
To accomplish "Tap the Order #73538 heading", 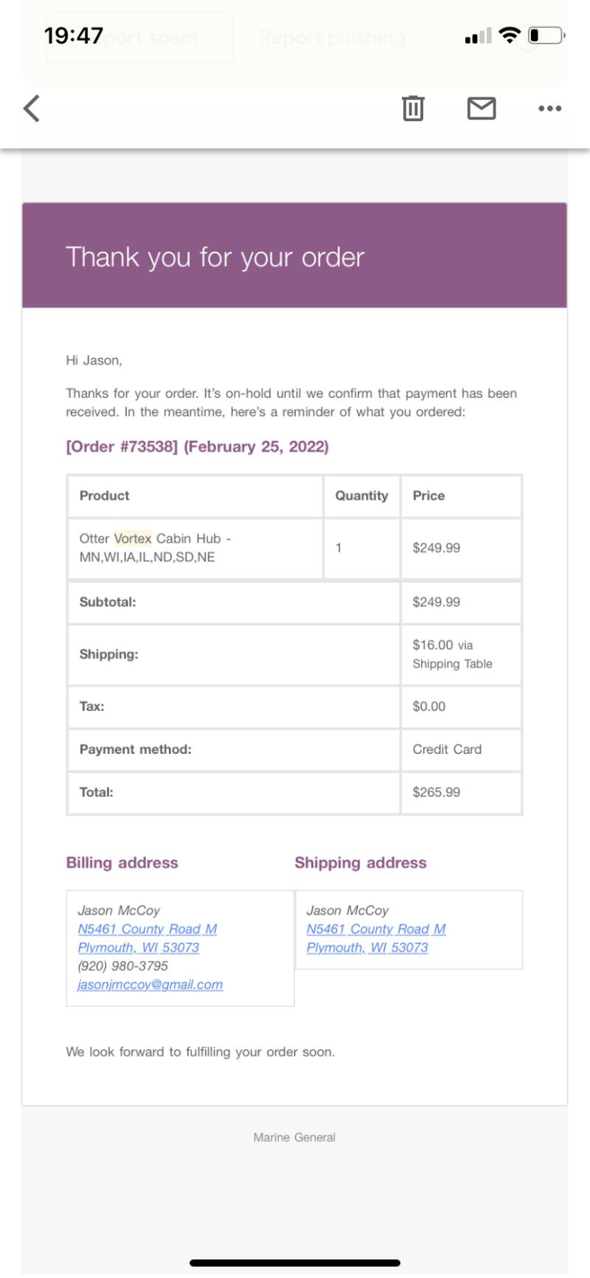I will point(197,447).
